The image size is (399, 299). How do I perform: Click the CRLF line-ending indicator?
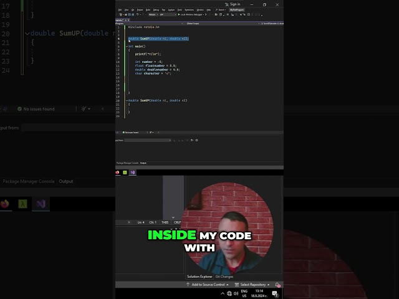click(177, 222)
